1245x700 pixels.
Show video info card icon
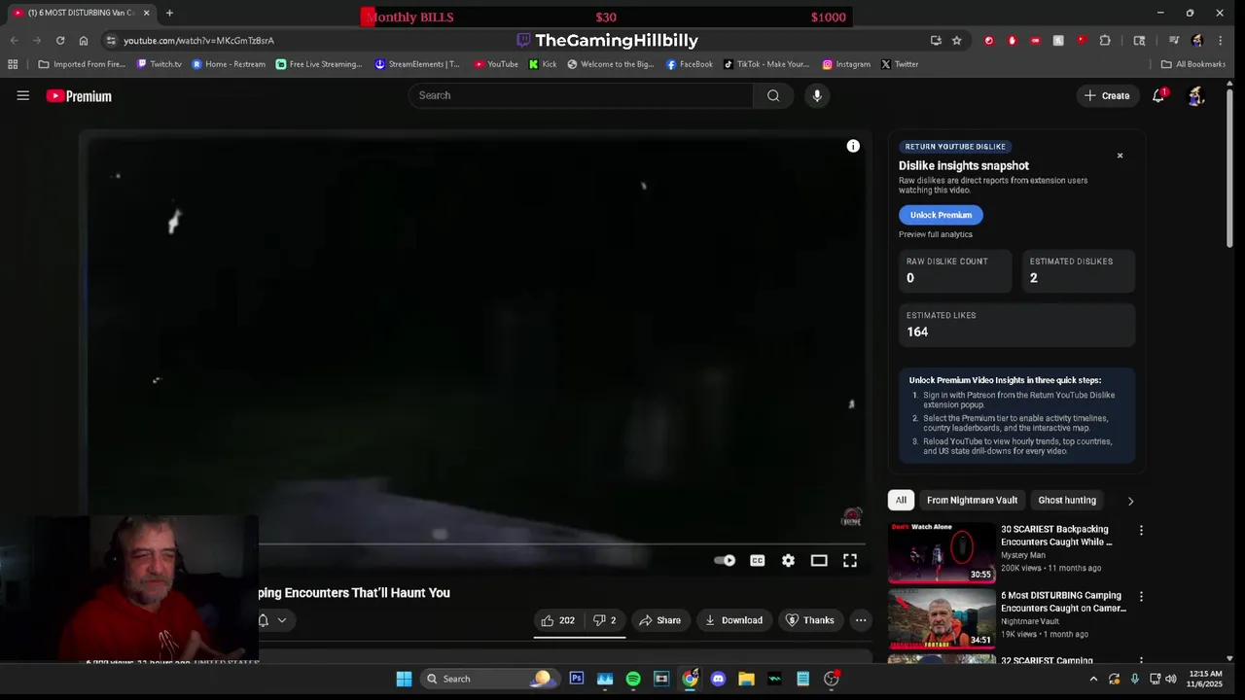[853, 146]
